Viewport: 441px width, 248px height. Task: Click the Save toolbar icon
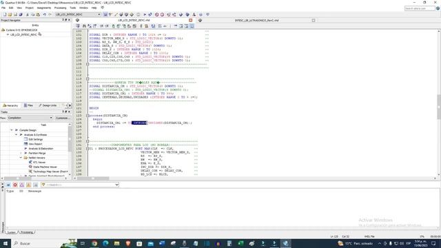point(15,14)
